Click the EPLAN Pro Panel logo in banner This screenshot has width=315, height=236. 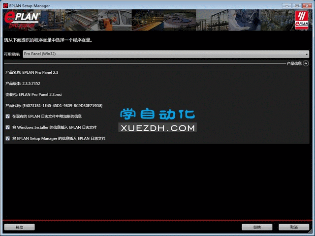click(x=22, y=20)
